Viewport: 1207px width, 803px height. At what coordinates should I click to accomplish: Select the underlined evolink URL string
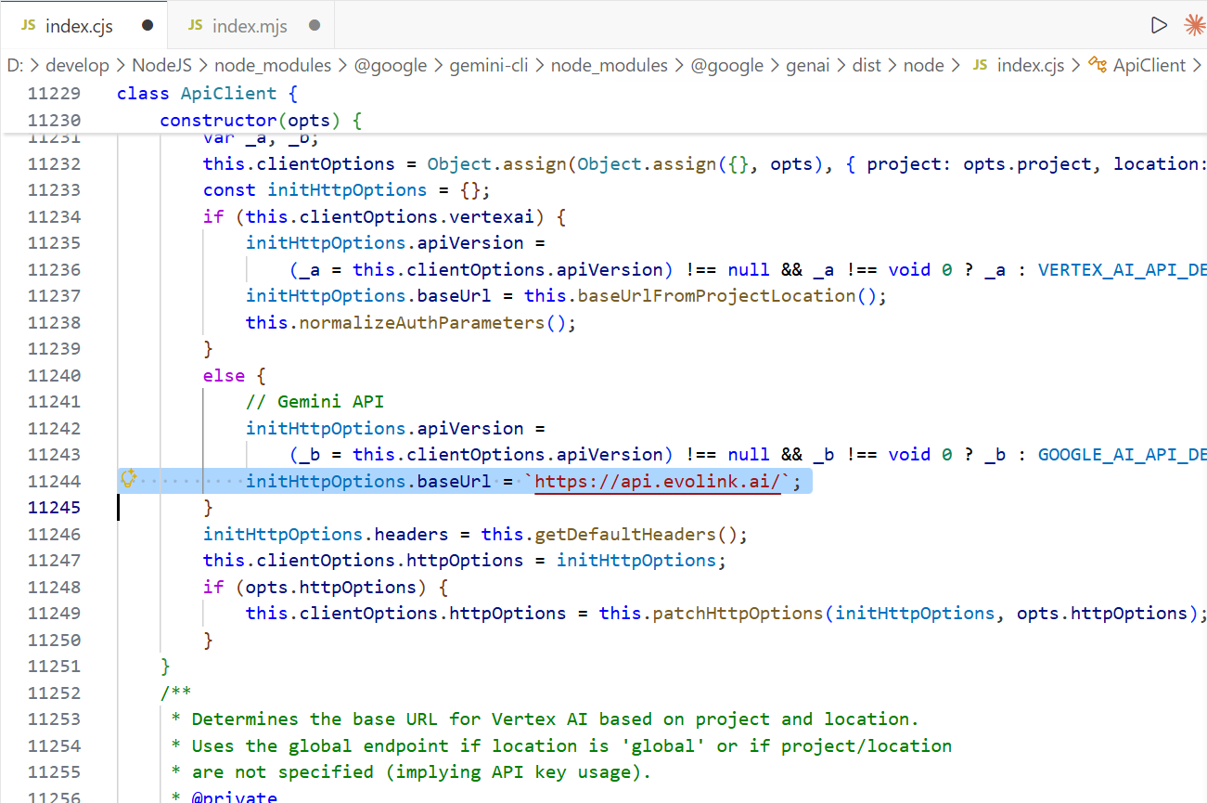pyautogui.click(x=658, y=481)
